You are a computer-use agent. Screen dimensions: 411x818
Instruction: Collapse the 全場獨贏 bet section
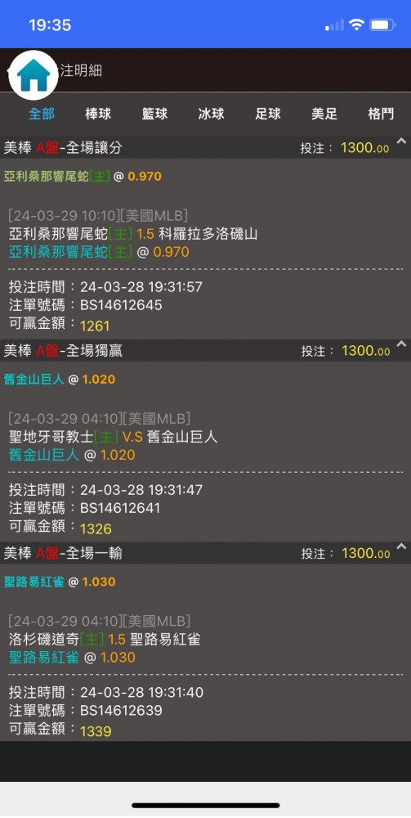[400, 344]
